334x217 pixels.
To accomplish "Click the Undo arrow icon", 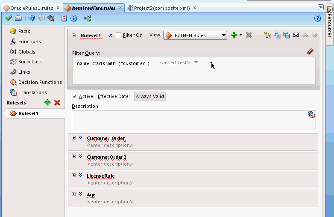I will [32, 18].
